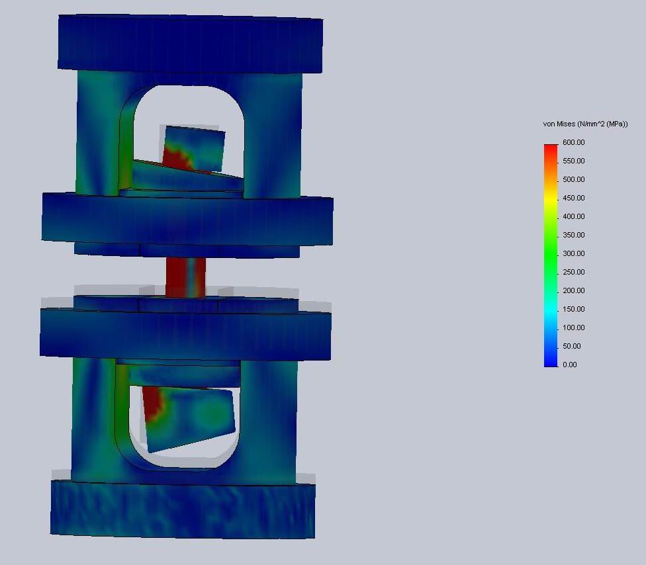Click the 450.00 legend label
Screen dimensions: 646x565
click(573, 198)
